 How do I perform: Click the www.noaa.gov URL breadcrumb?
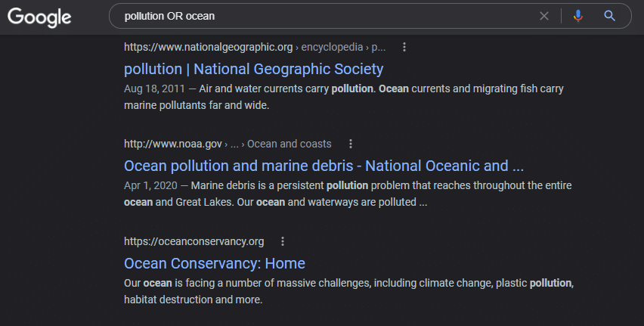click(173, 144)
